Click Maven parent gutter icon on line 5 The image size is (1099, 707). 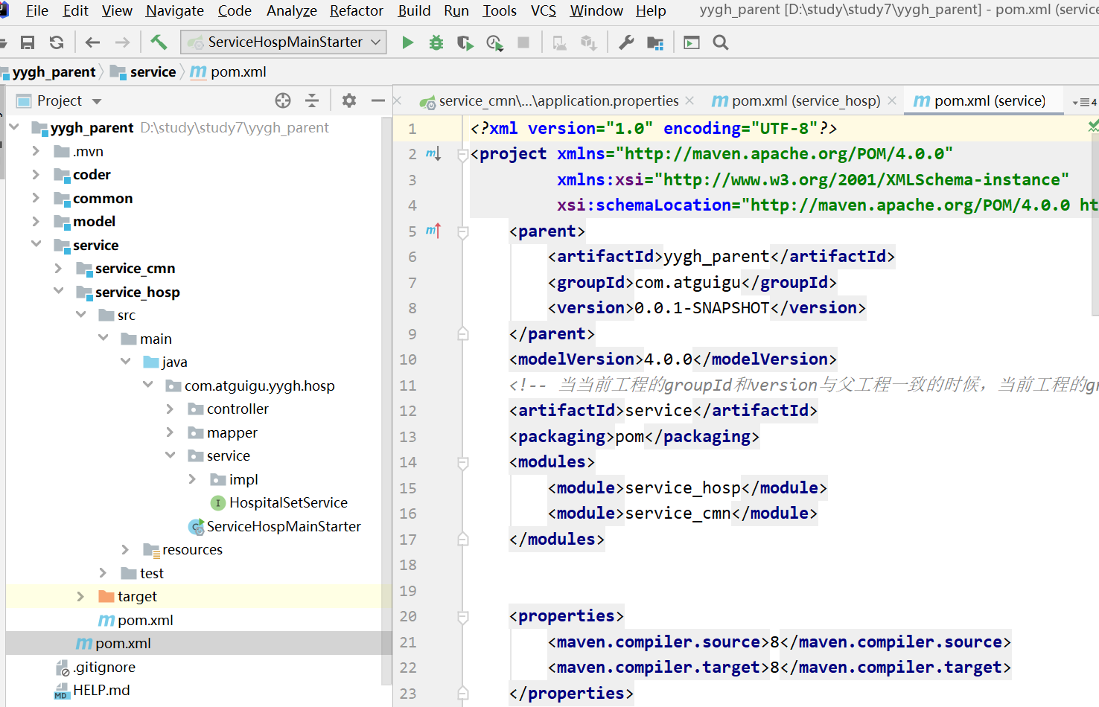click(x=433, y=231)
